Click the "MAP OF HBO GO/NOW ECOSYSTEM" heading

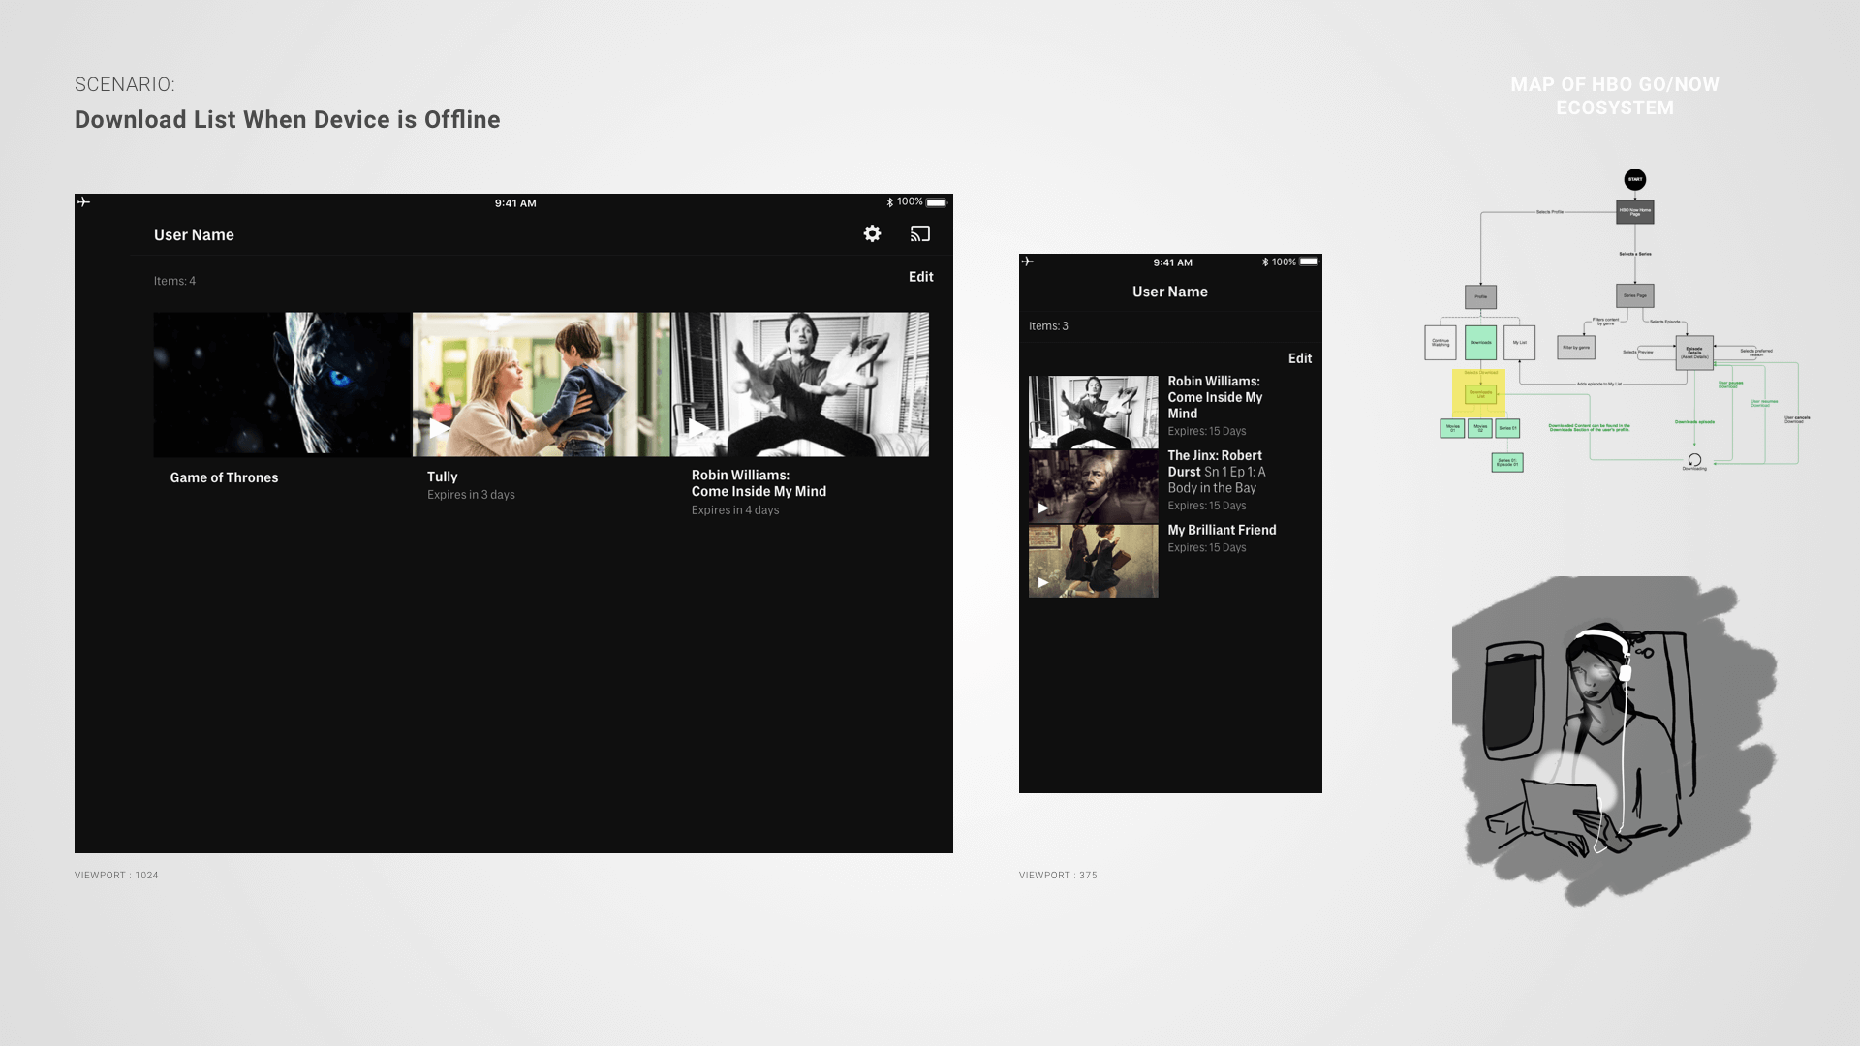(x=1615, y=96)
